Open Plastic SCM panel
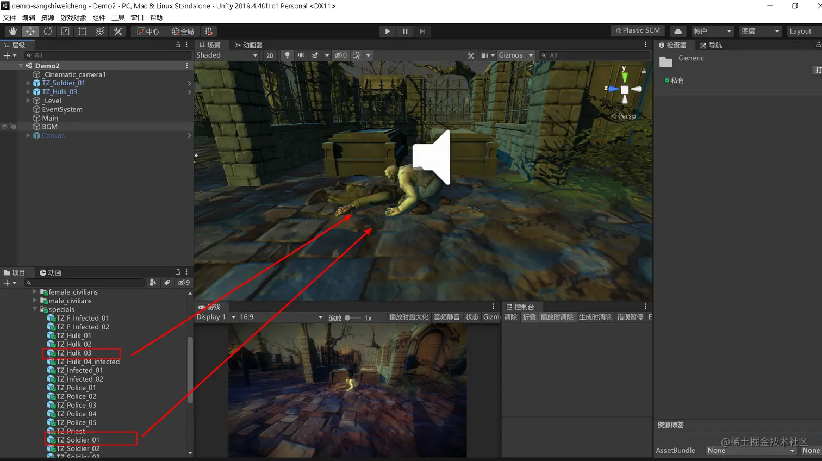This screenshot has height=461, width=822. (x=638, y=31)
